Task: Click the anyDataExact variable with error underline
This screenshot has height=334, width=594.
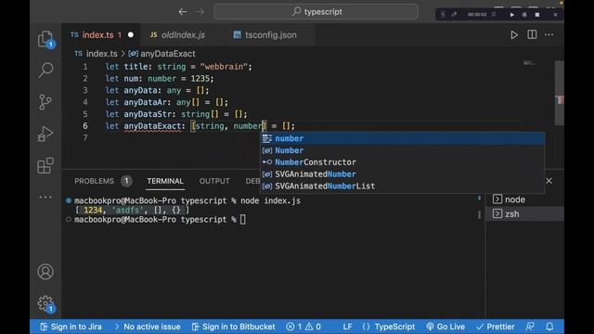Action: click(152, 126)
